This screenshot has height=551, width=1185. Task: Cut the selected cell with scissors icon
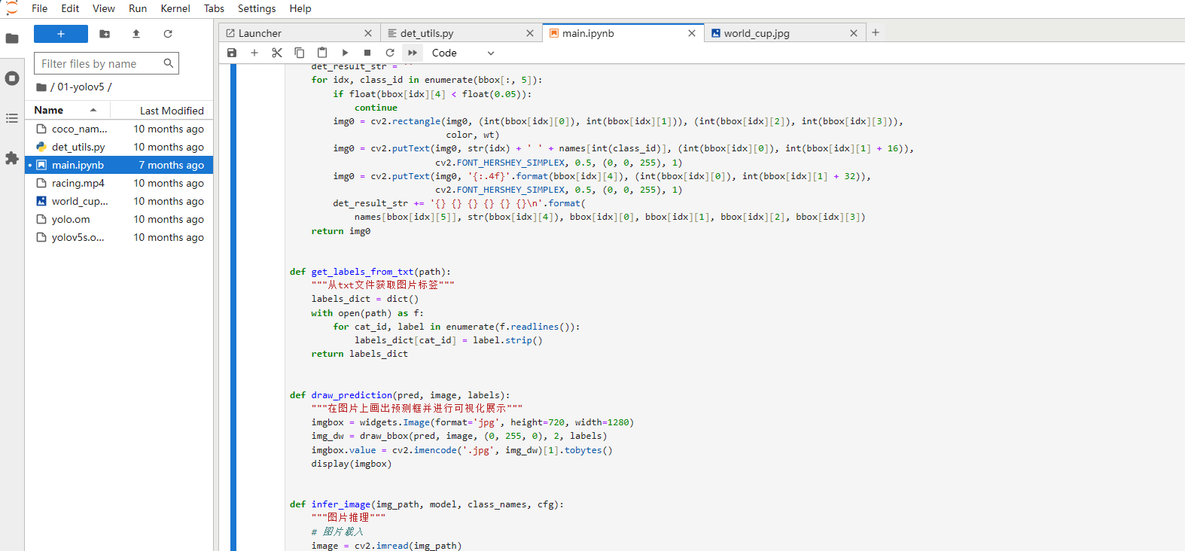coord(277,53)
